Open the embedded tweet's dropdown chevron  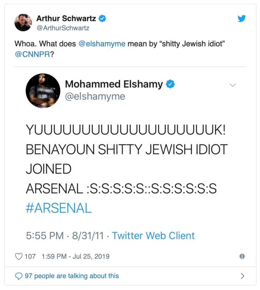(232, 85)
